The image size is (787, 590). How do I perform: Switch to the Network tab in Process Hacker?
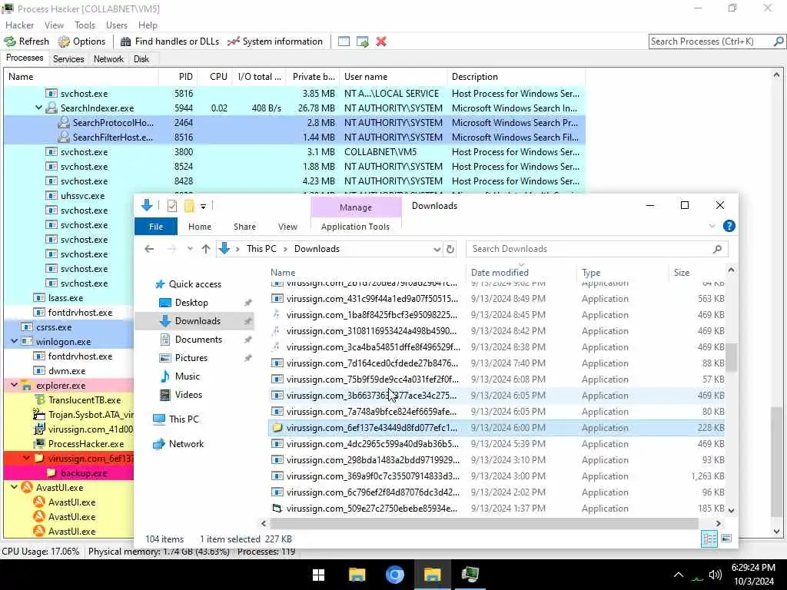click(x=108, y=58)
